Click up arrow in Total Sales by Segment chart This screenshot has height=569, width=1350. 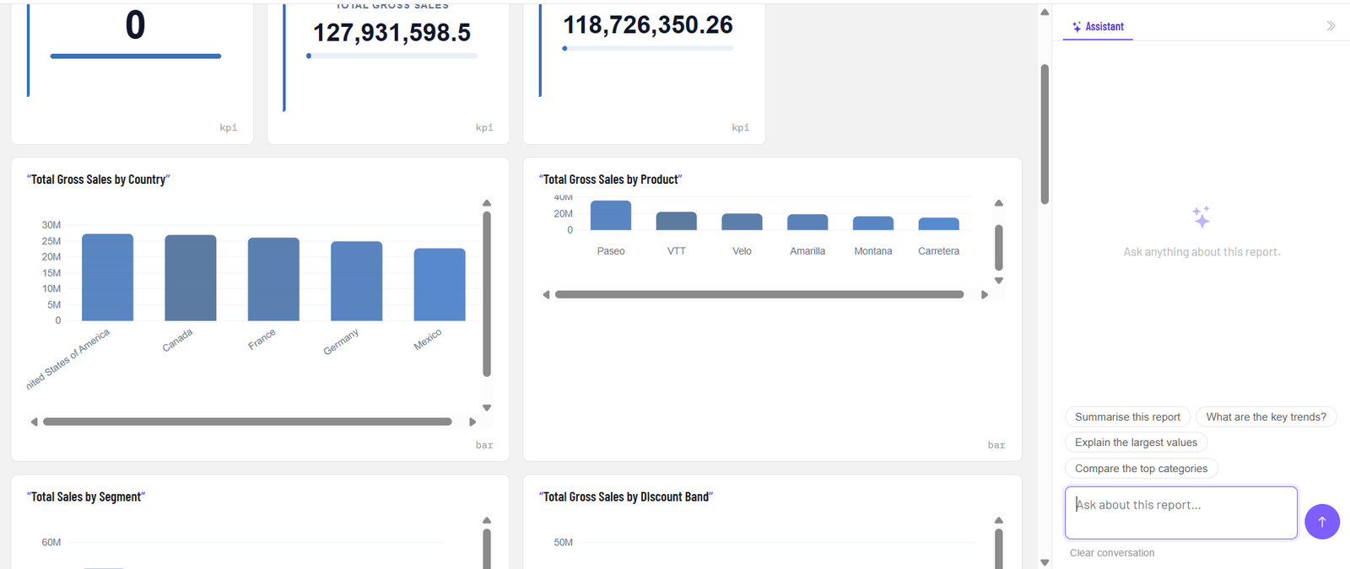click(x=487, y=521)
